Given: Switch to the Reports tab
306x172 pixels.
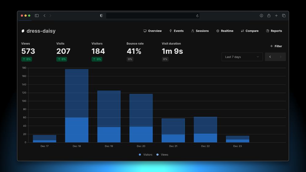Looking at the screenshot, I should pos(274,31).
